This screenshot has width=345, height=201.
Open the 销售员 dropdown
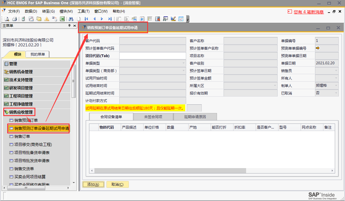tap(336, 71)
